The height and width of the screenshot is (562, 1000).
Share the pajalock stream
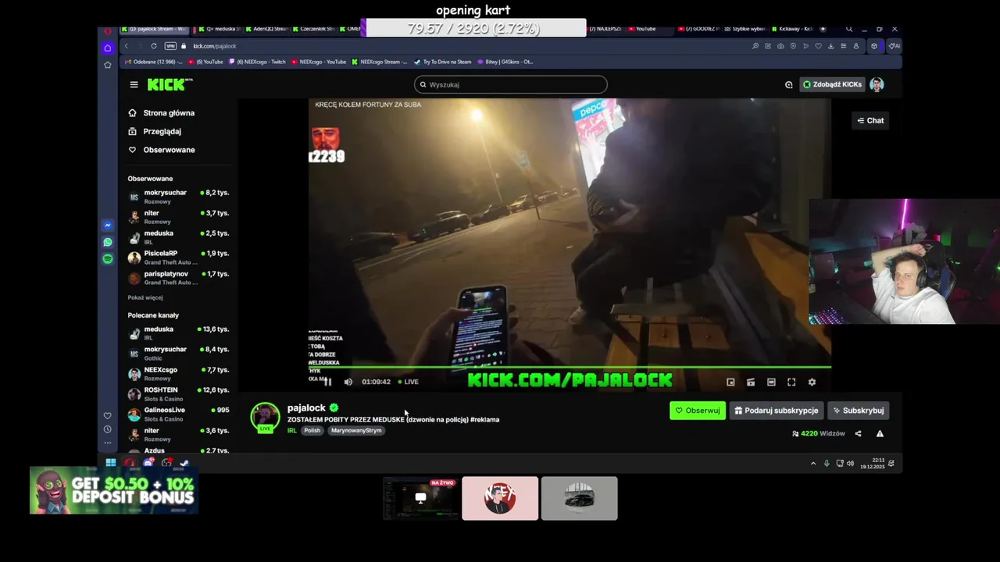858,433
